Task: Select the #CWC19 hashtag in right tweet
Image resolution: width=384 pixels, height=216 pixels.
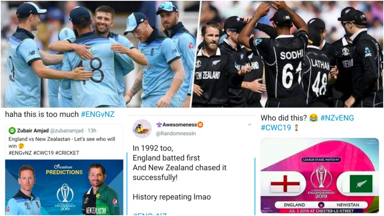Action: 276,127
